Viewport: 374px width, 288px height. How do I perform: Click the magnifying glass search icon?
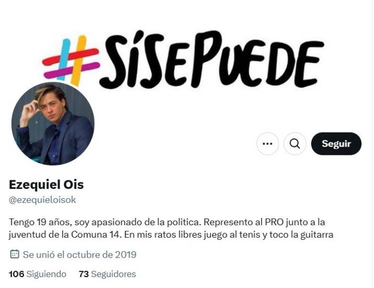pos(295,144)
